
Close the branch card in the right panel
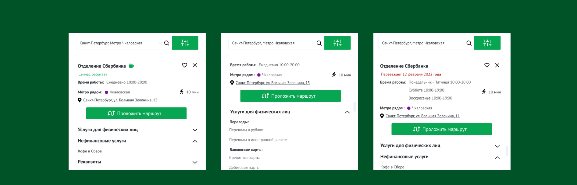tap(497, 65)
